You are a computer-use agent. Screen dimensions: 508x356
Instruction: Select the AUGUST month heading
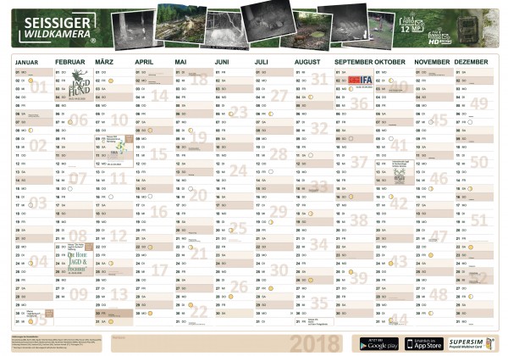(307, 62)
